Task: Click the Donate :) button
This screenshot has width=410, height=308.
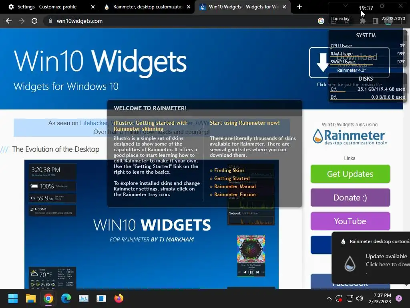Action: 350,197
